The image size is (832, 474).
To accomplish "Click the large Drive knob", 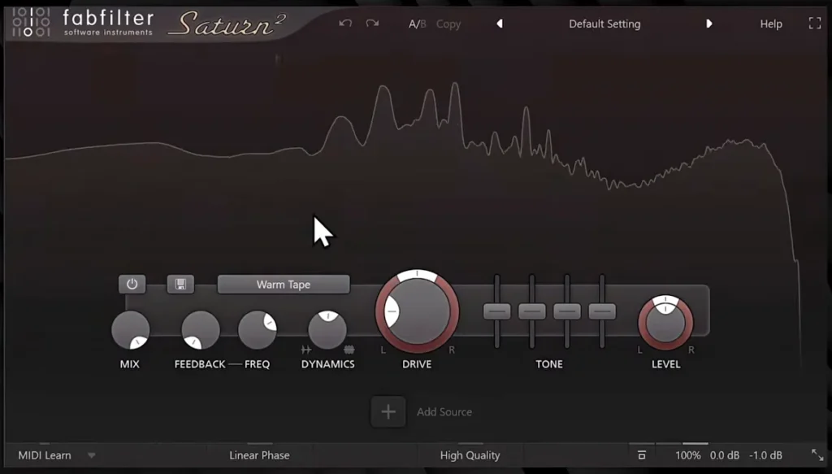I will [417, 311].
